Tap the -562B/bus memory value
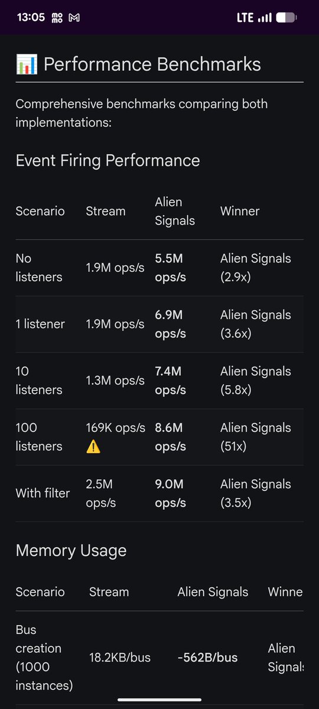This screenshot has height=709, width=319. point(207,658)
